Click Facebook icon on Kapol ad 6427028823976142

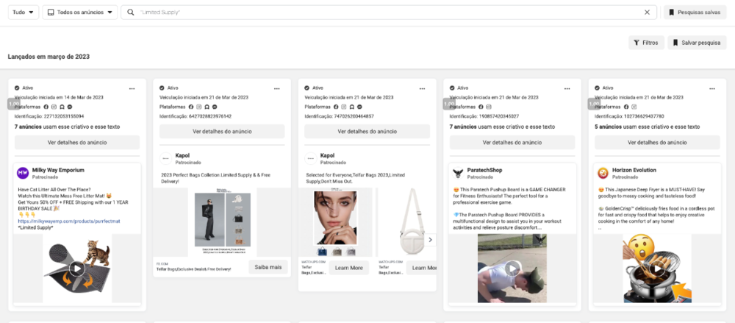coord(191,107)
